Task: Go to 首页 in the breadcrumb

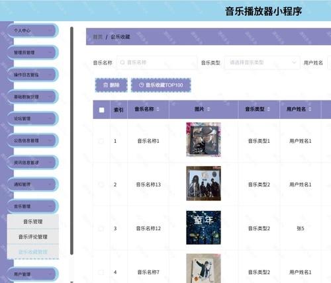Action: tap(97, 37)
